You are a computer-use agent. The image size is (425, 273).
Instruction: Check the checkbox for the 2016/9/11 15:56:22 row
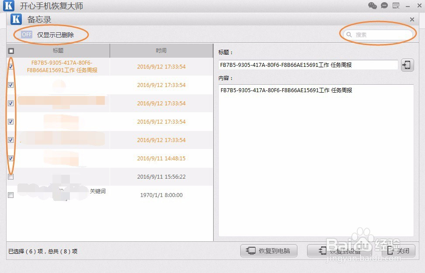(x=11, y=177)
